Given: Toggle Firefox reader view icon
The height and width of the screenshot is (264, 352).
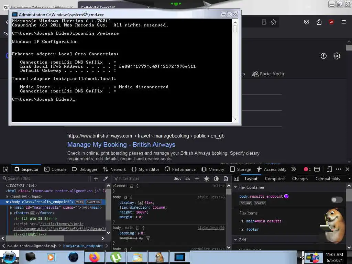Looking at the screenshot, I should [x=264, y=22].
